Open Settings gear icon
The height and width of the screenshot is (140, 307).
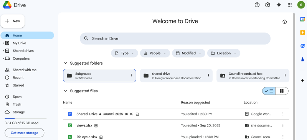267,5
